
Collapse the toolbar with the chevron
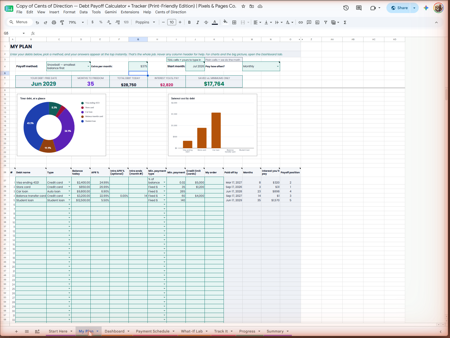436,22
